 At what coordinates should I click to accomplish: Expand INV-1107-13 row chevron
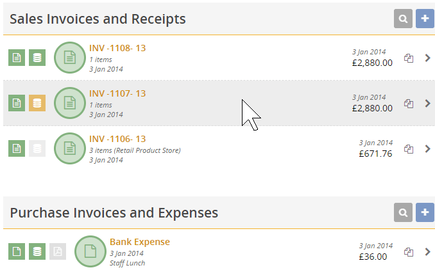[x=427, y=103]
